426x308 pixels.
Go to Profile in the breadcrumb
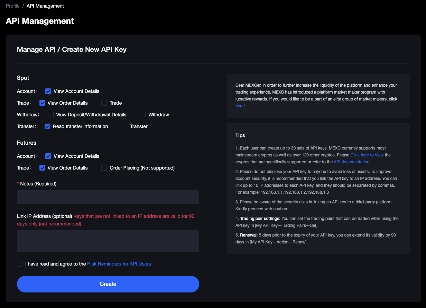pos(13,6)
